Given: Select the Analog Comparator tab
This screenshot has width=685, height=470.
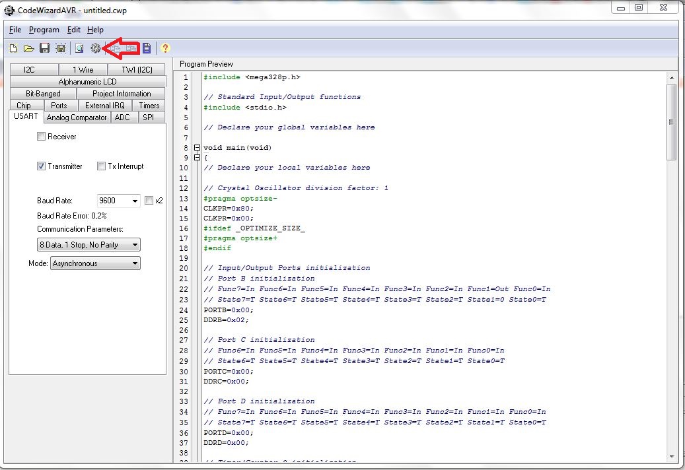Looking at the screenshot, I should [77, 117].
